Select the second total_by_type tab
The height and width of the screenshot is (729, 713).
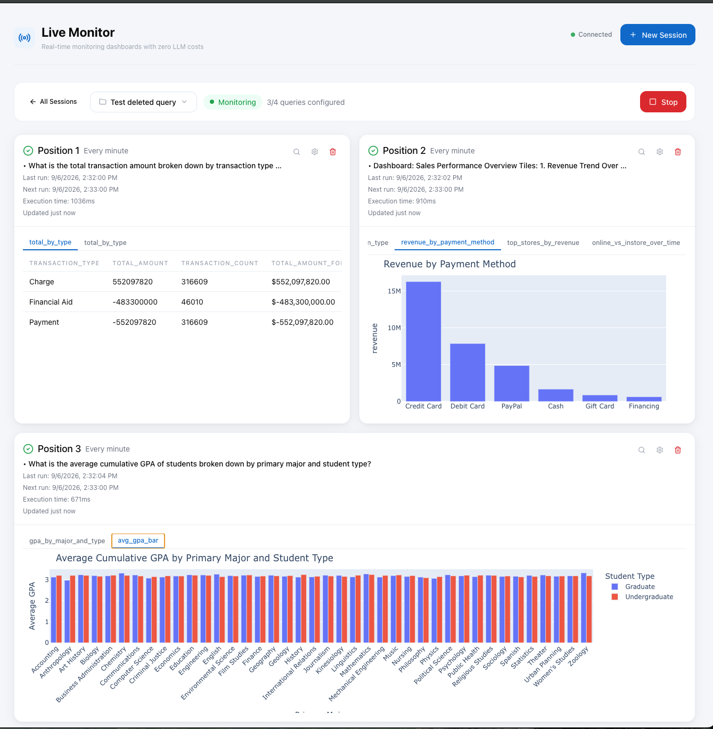tap(105, 243)
